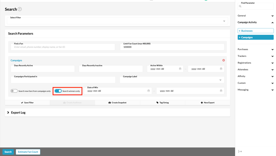Click Days Recently Inactive field
The height and width of the screenshot is (156, 276).
click(111, 69)
